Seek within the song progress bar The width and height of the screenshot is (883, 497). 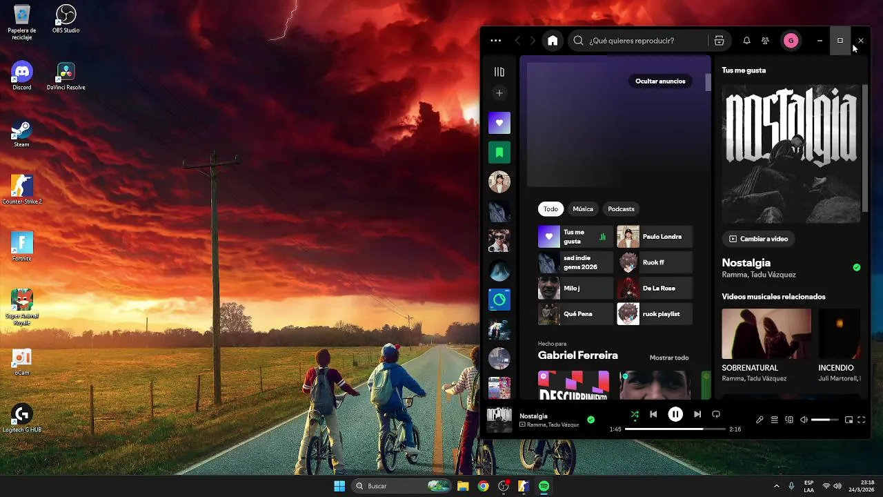675,429
